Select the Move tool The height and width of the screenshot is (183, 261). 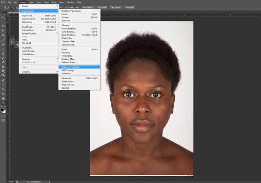3,17
